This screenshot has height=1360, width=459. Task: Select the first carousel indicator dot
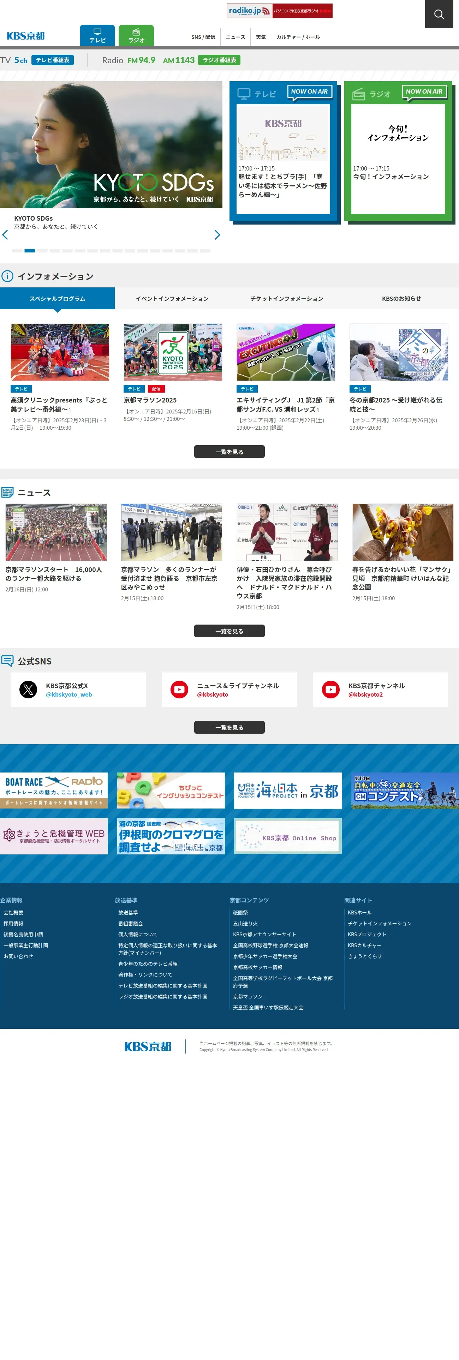click(17, 251)
